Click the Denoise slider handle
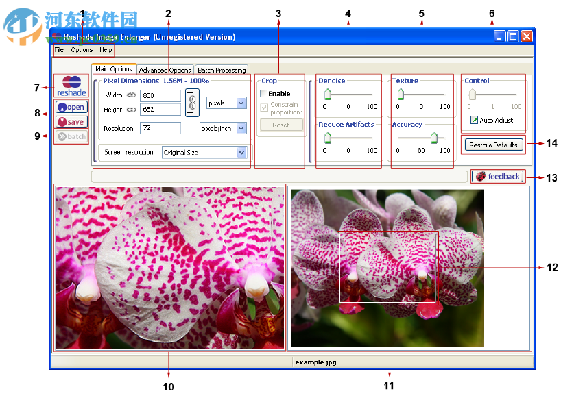 coord(328,95)
